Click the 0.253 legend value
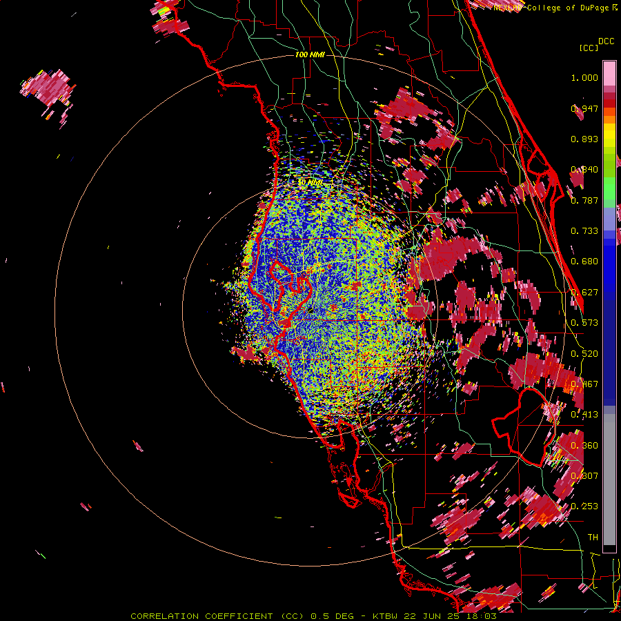This screenshot has width=621, height=621. [x=584, y=506]
